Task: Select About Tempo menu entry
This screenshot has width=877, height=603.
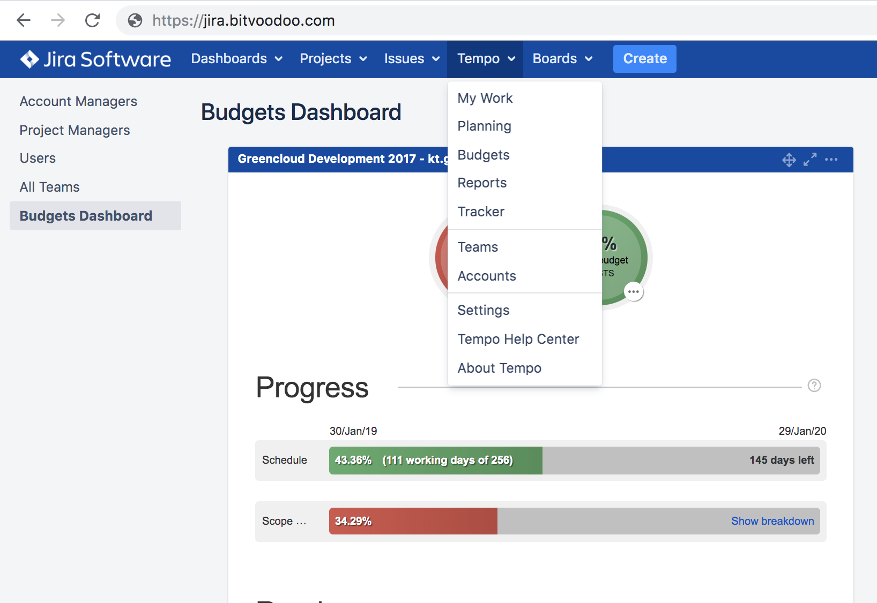Action: [525, 368]
